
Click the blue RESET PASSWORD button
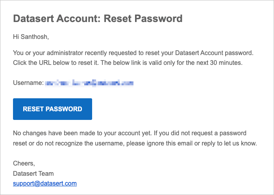coord(52,109)
